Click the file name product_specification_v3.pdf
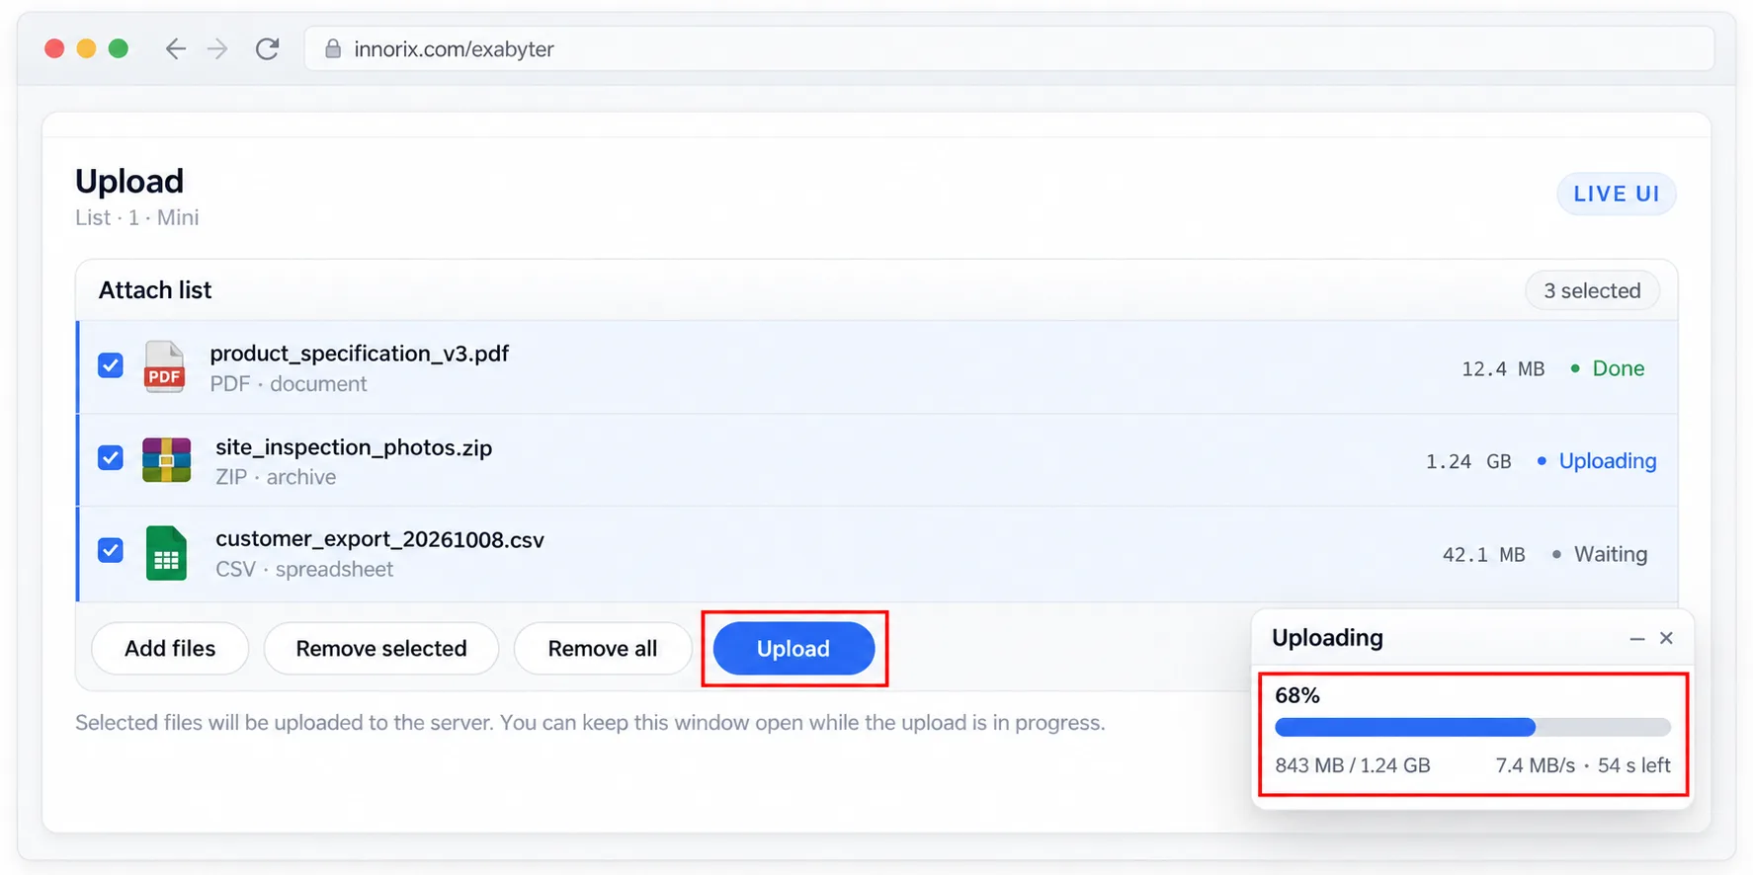 pos(360,354)
